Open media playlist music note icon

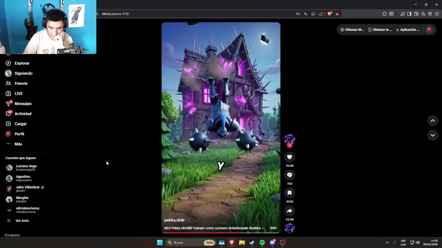click(402, 14)
